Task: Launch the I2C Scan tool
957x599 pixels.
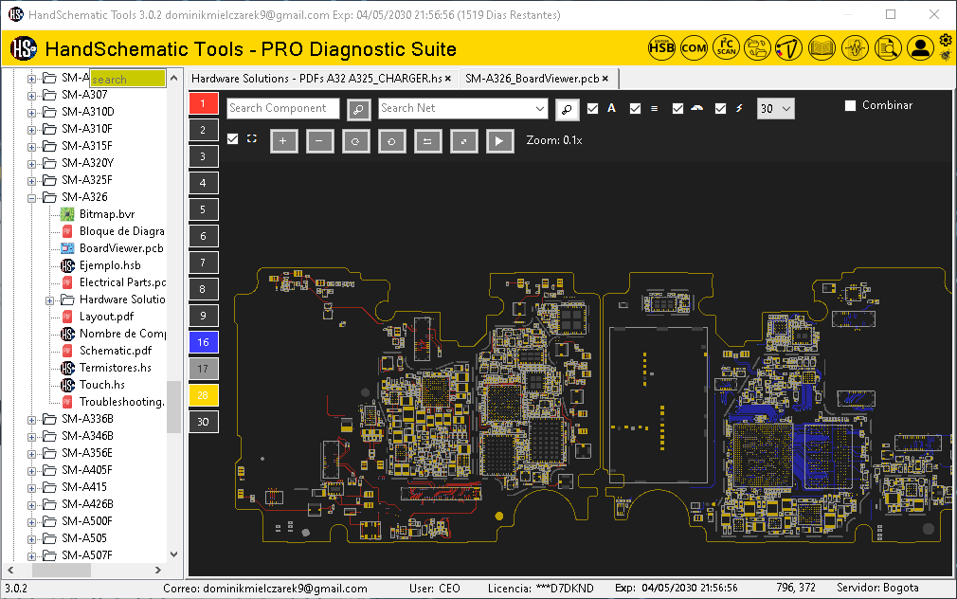Action: [727, 47]
